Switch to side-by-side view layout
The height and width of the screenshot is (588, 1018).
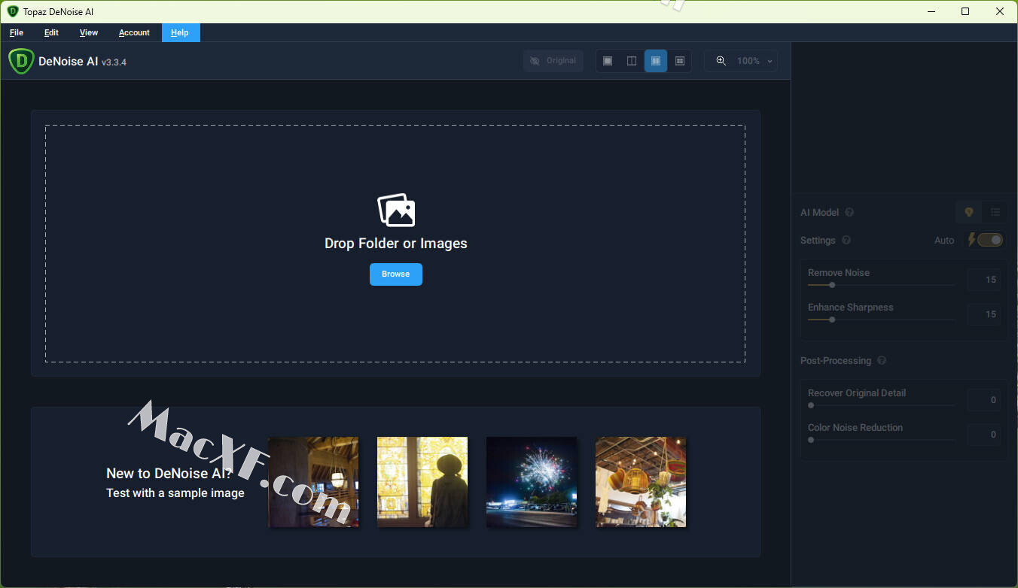point(656,61)
